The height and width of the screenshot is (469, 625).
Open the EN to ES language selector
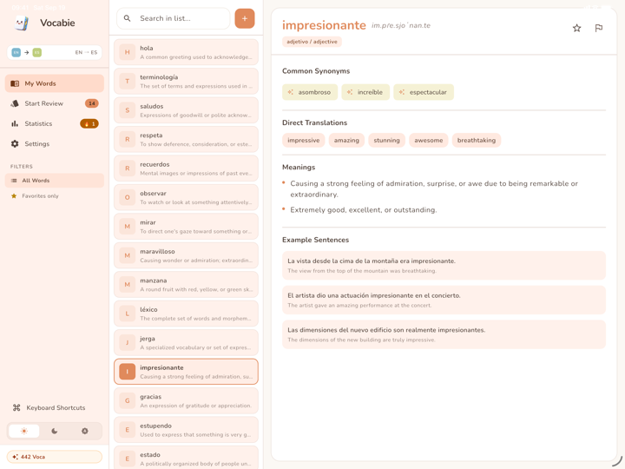pos(54,52)
